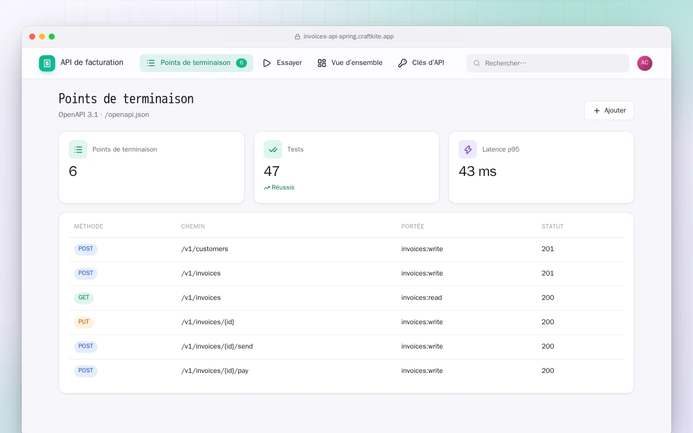
Task: Click the key icon next to Clés d'API
Action: tap(402, 63)
